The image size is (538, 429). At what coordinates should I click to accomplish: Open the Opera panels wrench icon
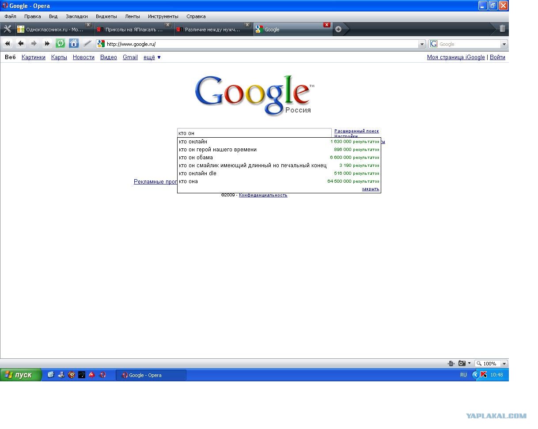pyautogui.click(x=7, y=29)
